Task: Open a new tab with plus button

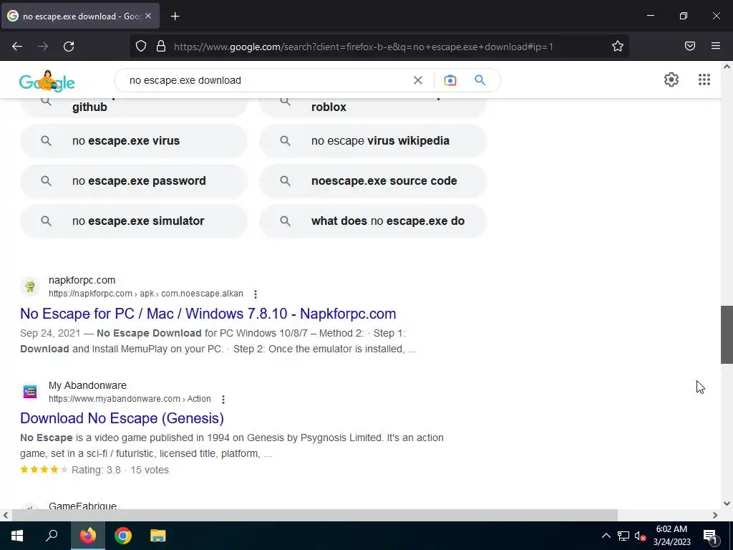Action: tap(175, 16)
